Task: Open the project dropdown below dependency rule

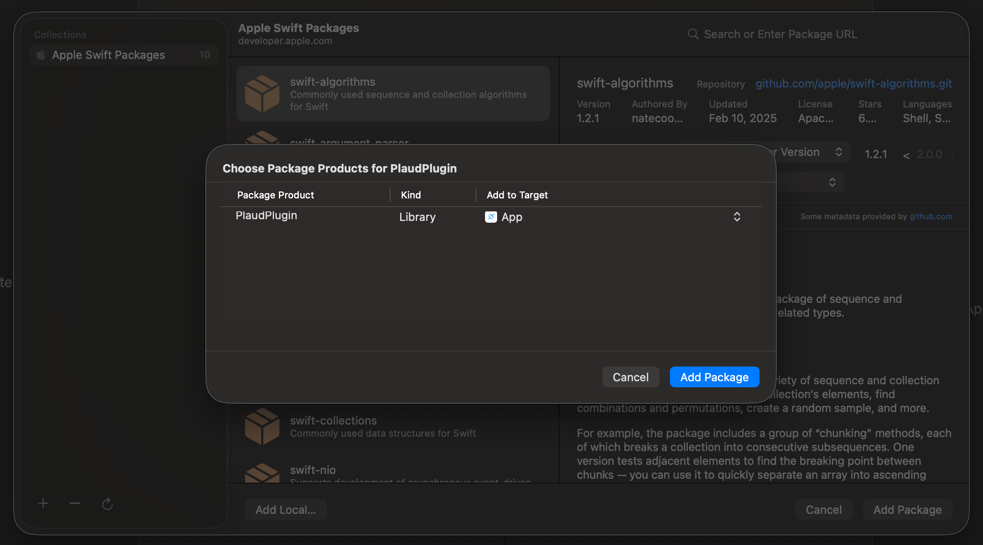Action: (810, 182)
